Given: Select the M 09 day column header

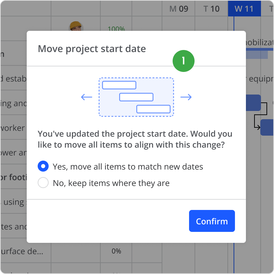Looking at the screenshot, I should point(179,8).
